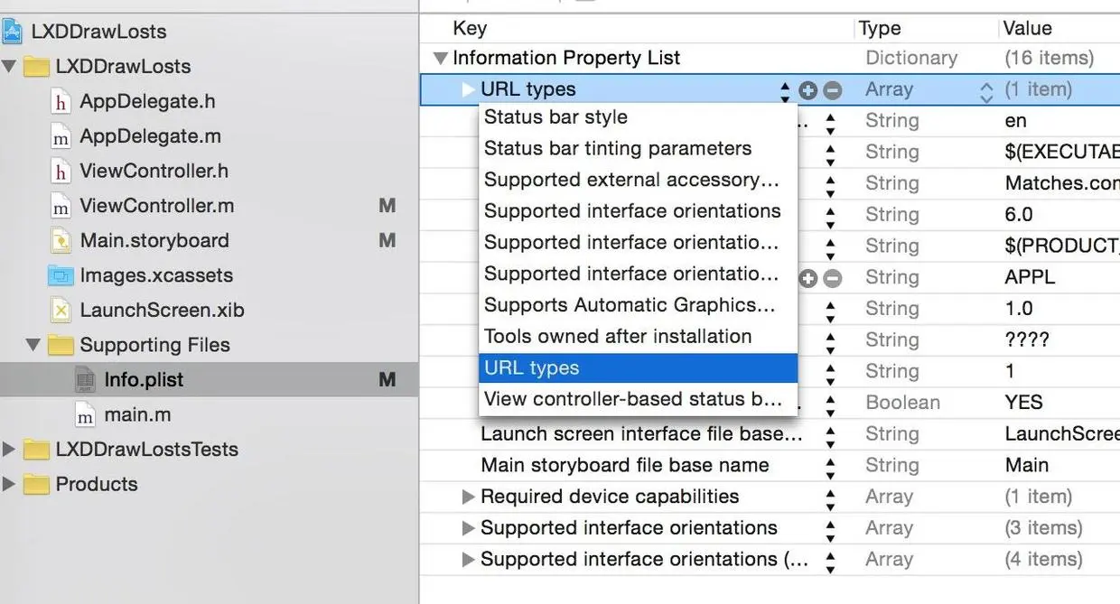1120x604 pixels.
Task: Choose Status bar style from key list
Action: point(555,117)
